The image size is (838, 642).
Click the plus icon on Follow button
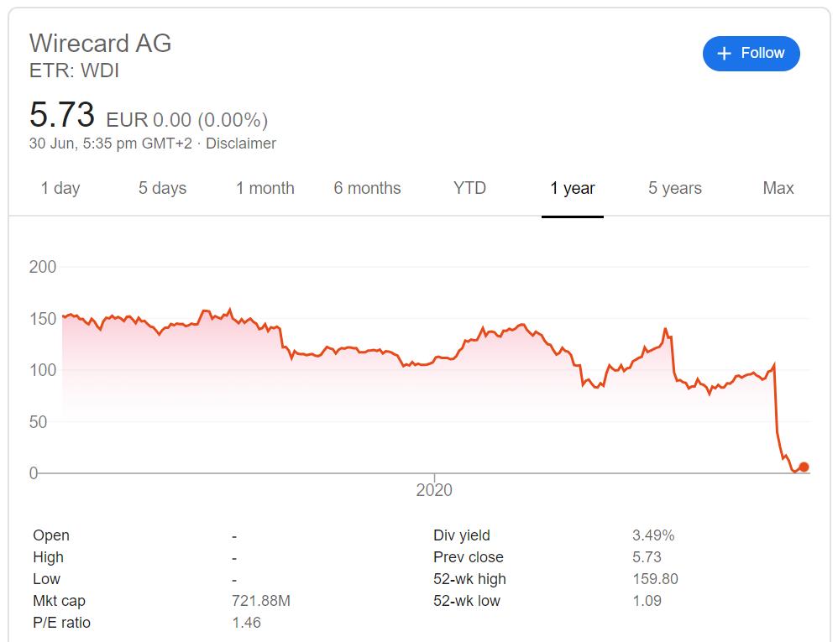click(x=723, y=53)
